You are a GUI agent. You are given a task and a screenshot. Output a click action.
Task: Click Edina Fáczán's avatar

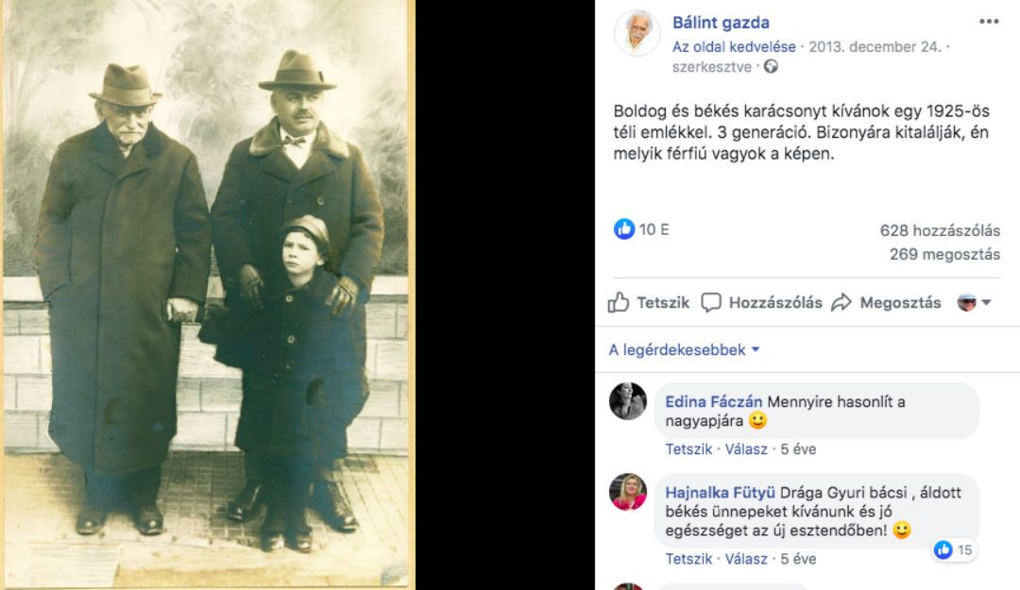coord(628,400)
